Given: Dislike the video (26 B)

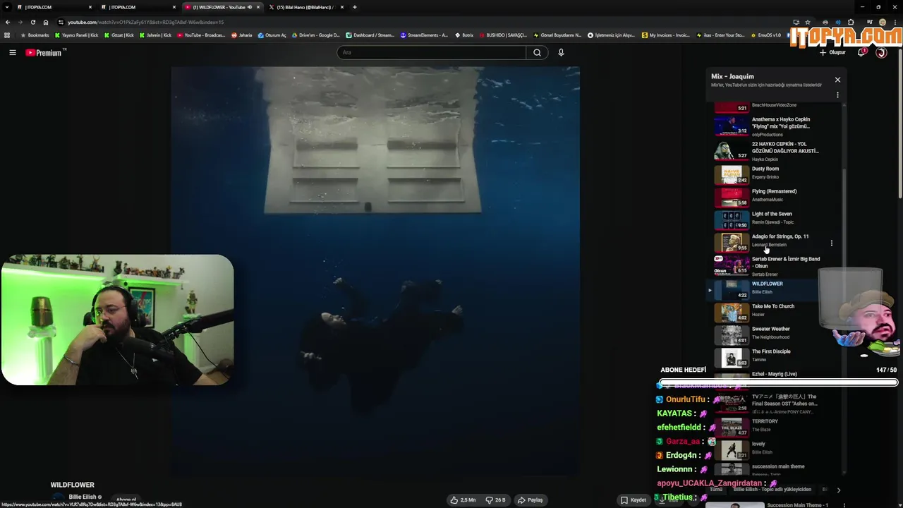Looking at the screenshot, I should pyautogui.click(x=495, y=500).
